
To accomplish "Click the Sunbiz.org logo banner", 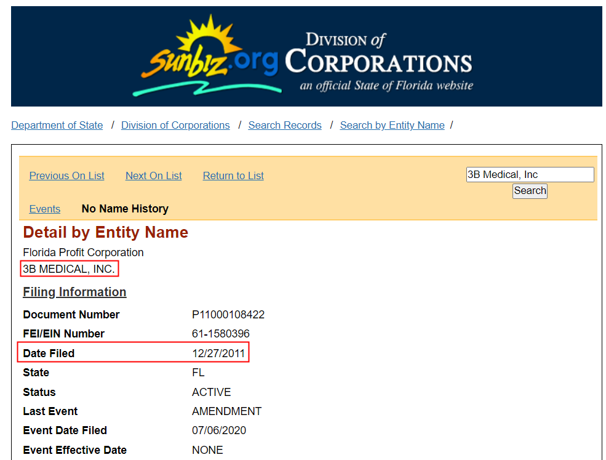I will (306, 56).
